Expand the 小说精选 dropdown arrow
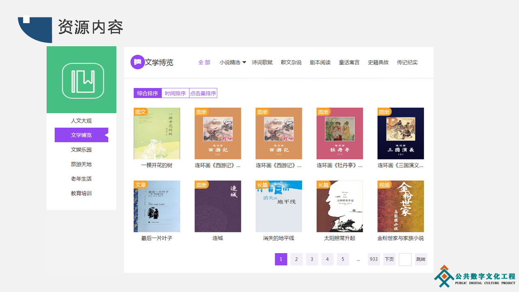 (x=244, y=62)
